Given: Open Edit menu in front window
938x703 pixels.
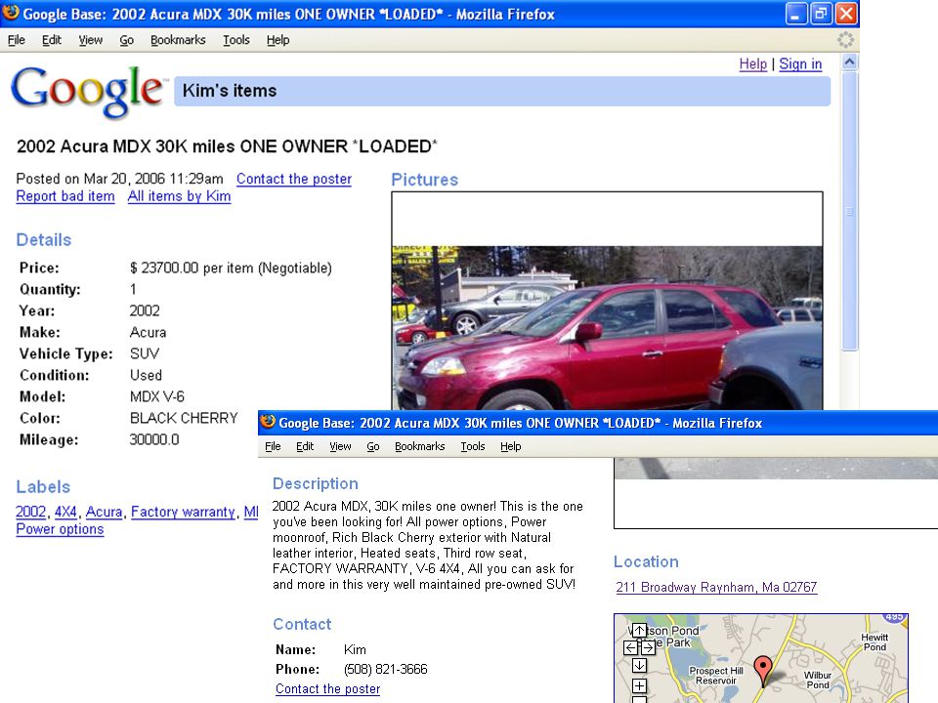Looking at the screenshot, I should (305, 446).
